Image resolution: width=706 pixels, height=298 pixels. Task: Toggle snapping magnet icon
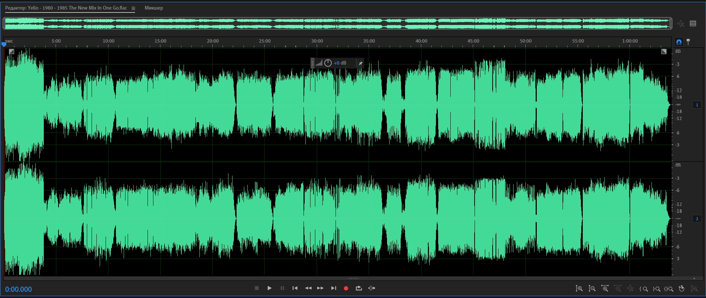click(679, 42)
